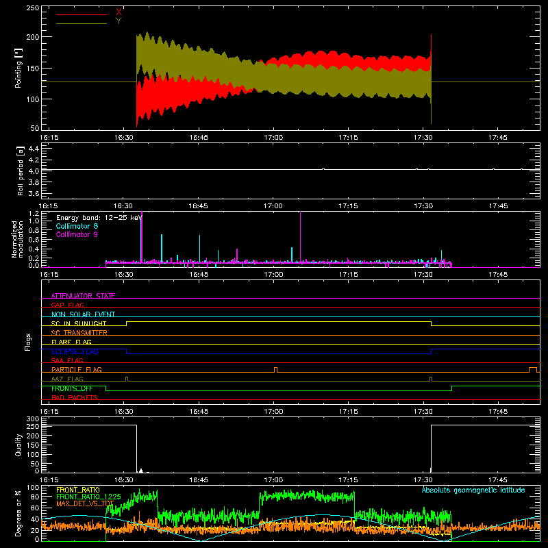This screenshot has height=548, width=548.
Task: Click the 'Energy band: 12-25 keV' caption
Action: click(99, 218)
